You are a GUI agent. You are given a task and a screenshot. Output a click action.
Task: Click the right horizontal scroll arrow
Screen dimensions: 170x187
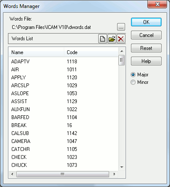pos(115,174)
